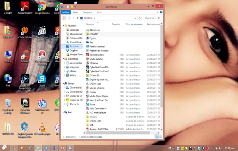
Task: Click the volume icon in system tray
Action: (220, 148)
